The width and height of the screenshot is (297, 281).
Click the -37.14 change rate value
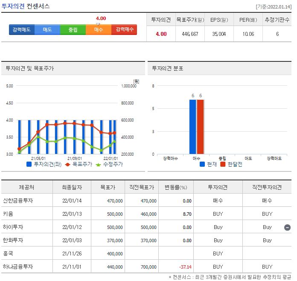[185, 267]
